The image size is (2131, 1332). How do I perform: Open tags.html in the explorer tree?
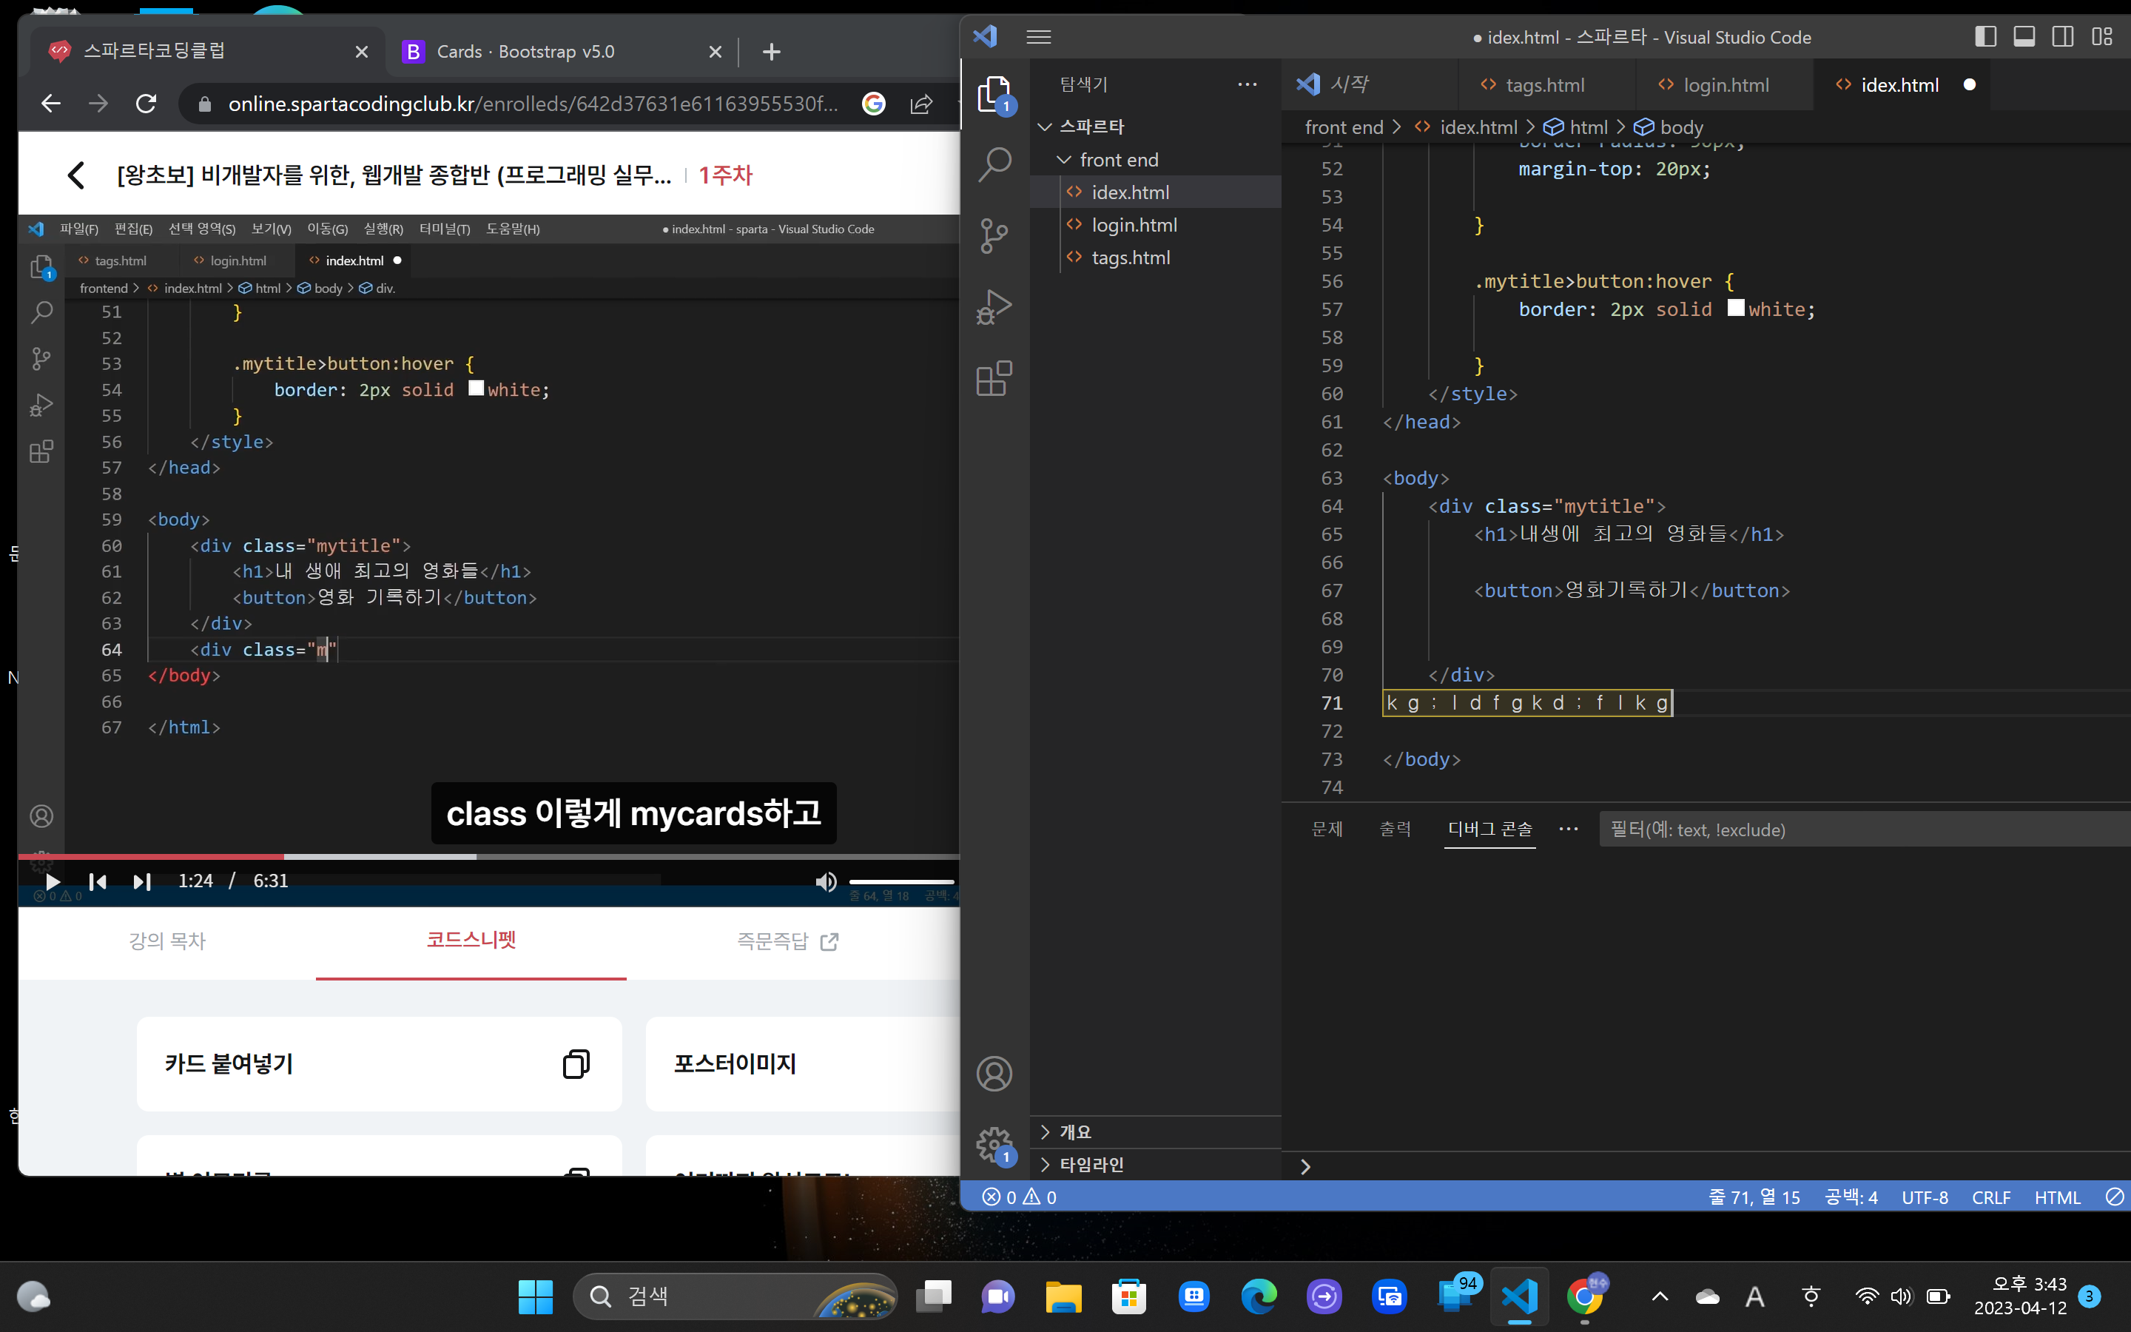pos(1157,258)
